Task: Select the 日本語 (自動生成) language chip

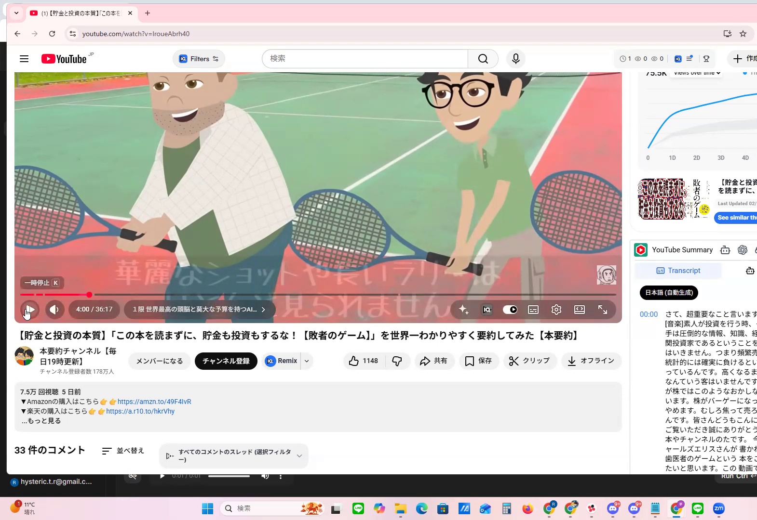Action: [x=669, y=292]
